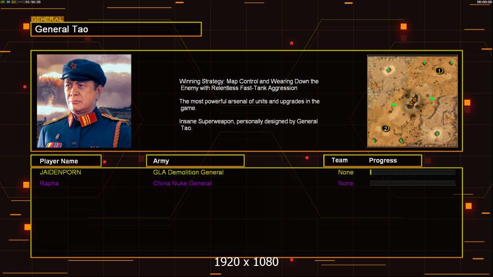Viewport: 493px width, 277px height.
Task: Click the Team None value for JAIDENPORN
Action: (x=345, y=172)
